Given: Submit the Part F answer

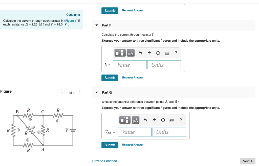Looking at the screenshot, I should (110, 78).
